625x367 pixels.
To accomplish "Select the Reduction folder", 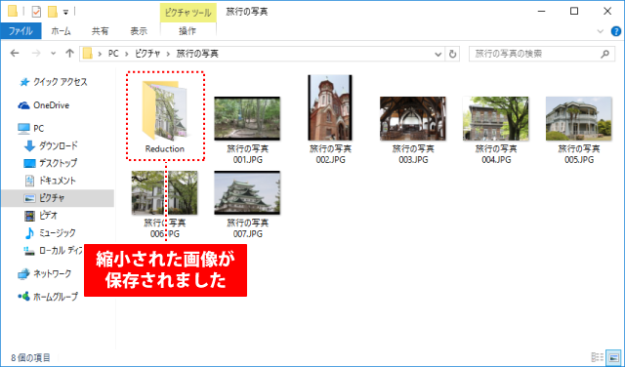I will coord(165,115).
